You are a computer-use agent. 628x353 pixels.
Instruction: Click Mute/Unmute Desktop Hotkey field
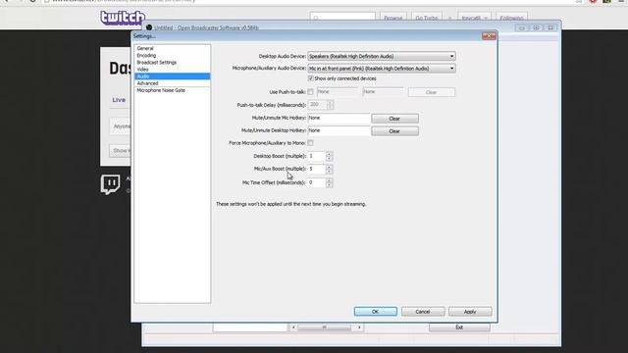(339, 130)
